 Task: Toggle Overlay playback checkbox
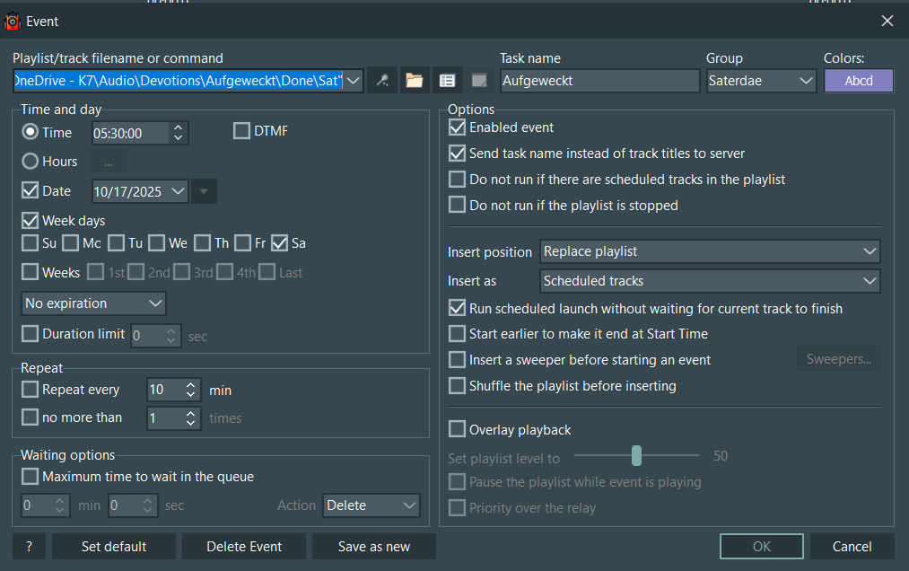pyautogui.click(x=458, y=429)
